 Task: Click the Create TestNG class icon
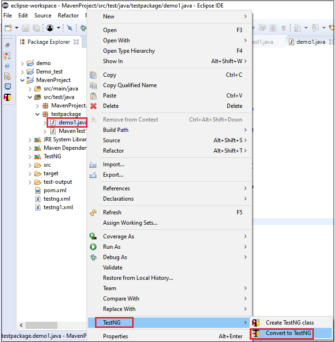(x=256, y=323)
